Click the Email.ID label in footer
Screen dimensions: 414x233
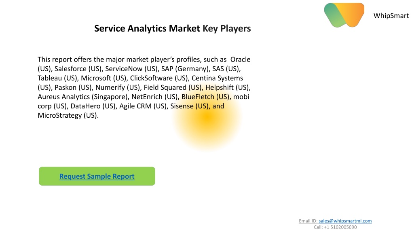(x=308, y=221)
